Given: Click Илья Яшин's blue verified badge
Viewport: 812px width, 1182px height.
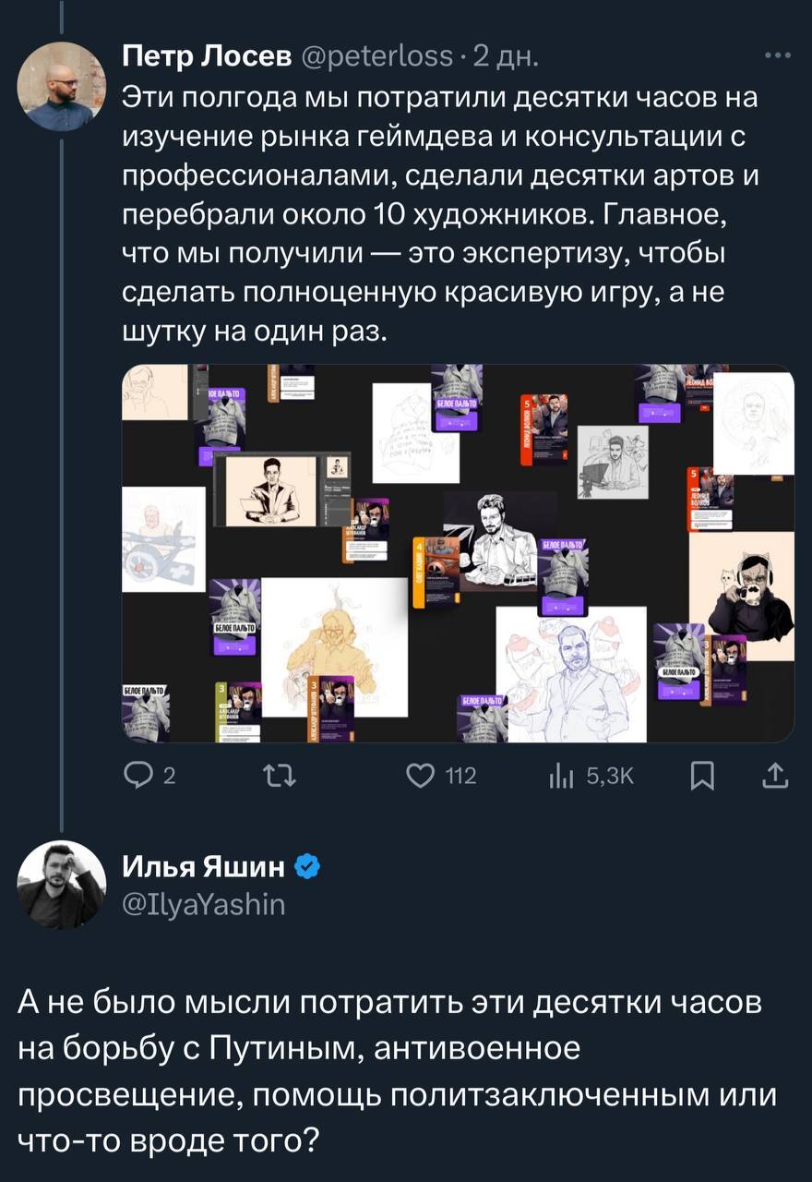Looking at the screenshot, I should (307, 866).
